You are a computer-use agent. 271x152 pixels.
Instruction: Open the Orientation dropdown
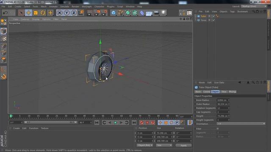(x=241, y=124)
